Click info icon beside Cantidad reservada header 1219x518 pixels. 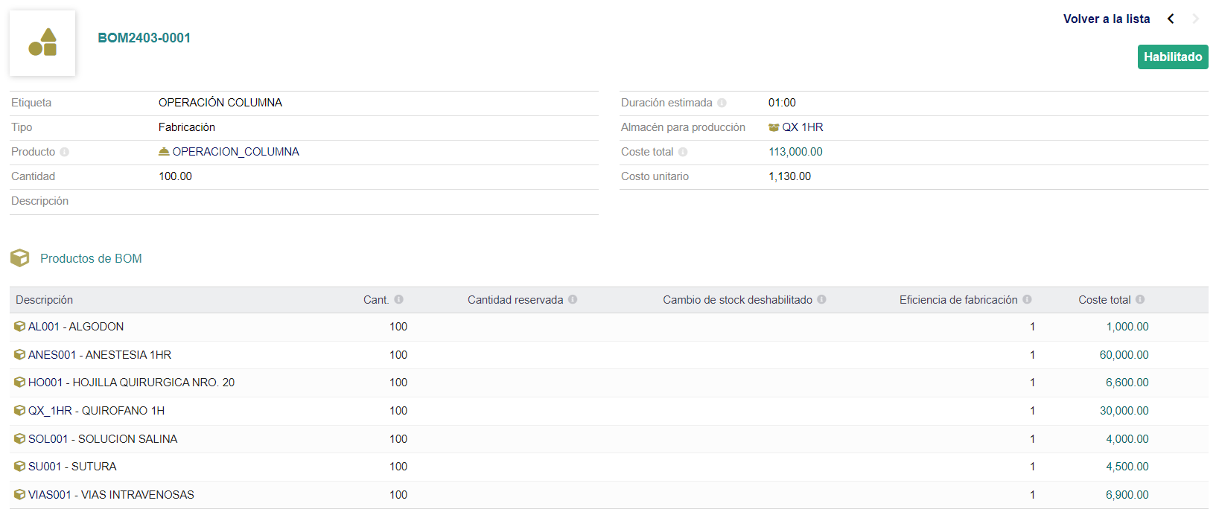click(573, 299)
